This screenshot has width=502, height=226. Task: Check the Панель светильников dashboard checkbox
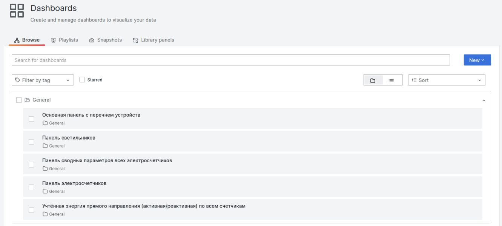coord(31,142)
